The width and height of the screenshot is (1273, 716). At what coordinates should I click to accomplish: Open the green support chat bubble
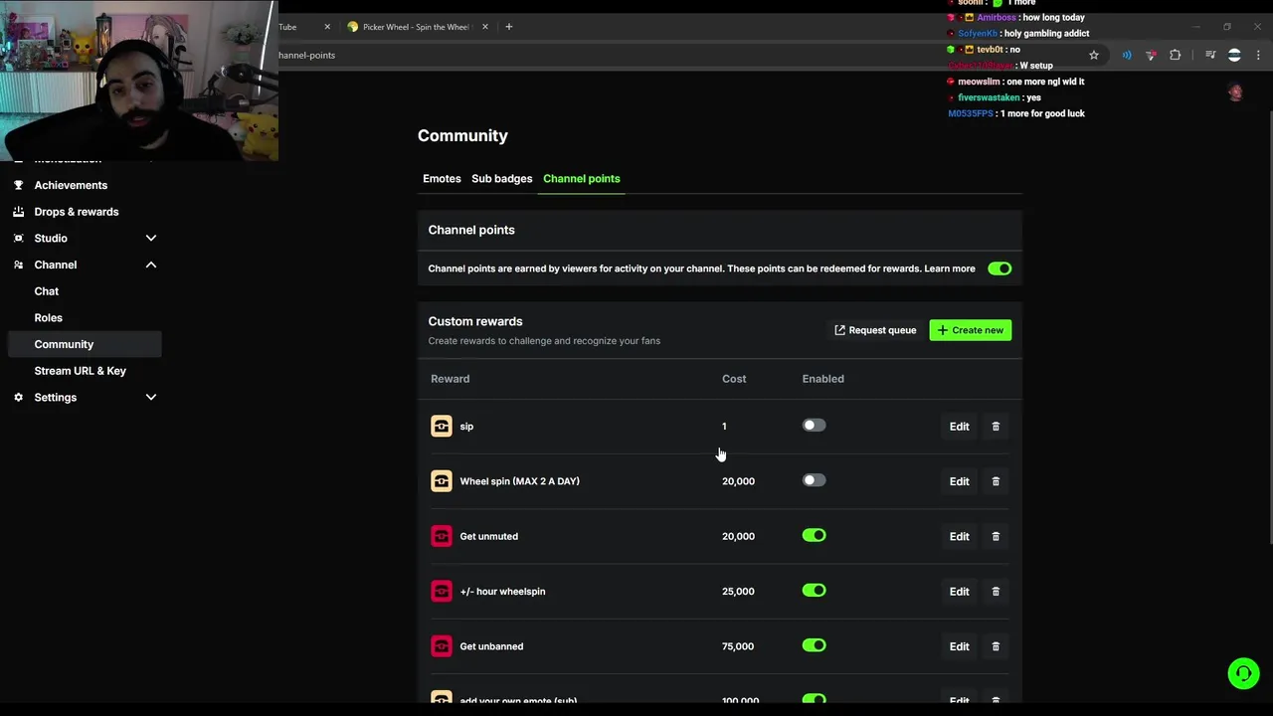[x=1242, y=673]
